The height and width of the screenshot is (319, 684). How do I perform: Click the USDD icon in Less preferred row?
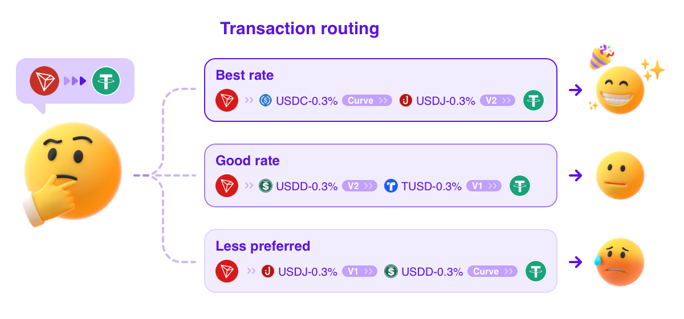click(391, 271)
